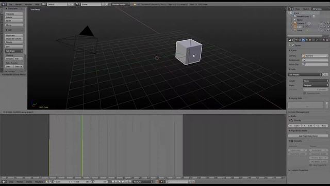Toggle the Simplify checkbox
The width and height of the screenshot is (330, 186).
[x=292, y=141]
